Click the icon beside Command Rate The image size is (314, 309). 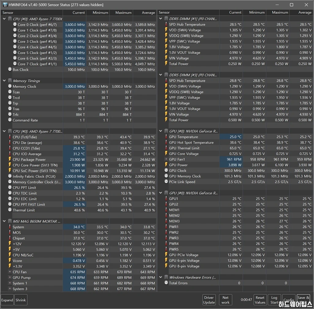click(x=10, y=120)
